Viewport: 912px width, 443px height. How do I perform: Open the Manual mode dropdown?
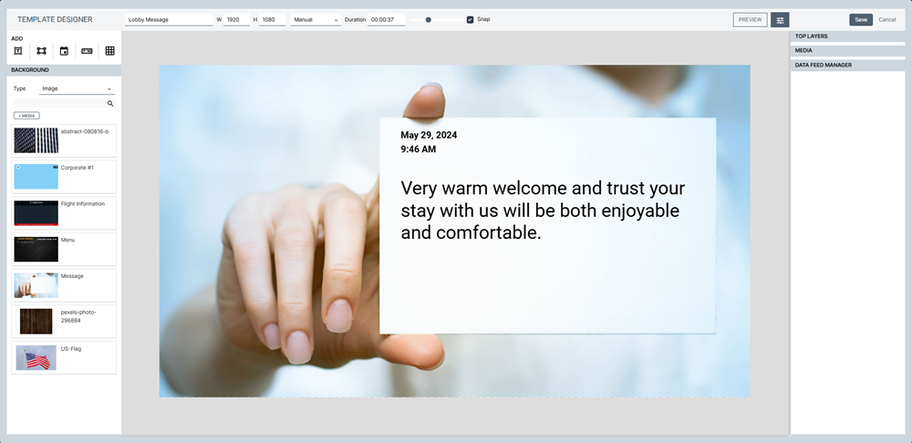316,20
